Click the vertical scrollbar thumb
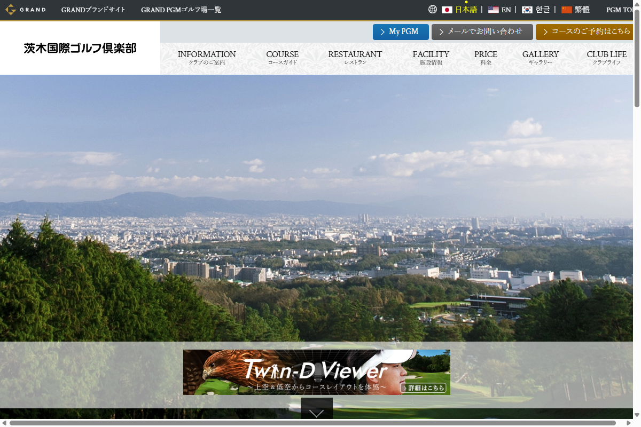The width and height of the screenshot is (641, 427). (637, 57)
